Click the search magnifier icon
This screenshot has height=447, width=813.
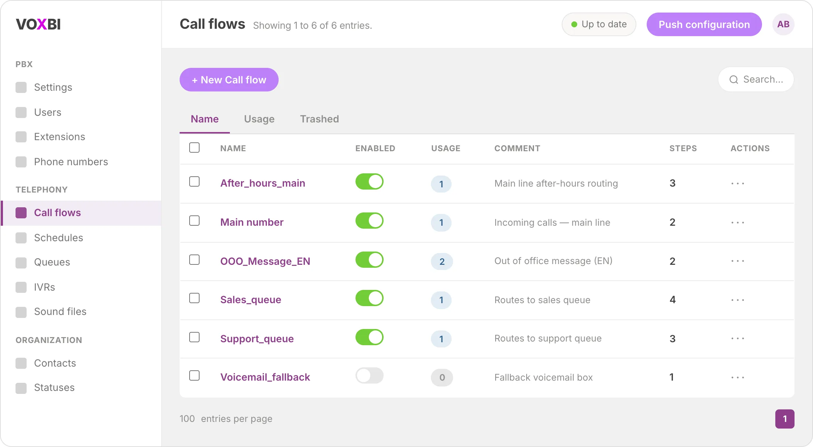pyautogui.click(x=734, y=80)
